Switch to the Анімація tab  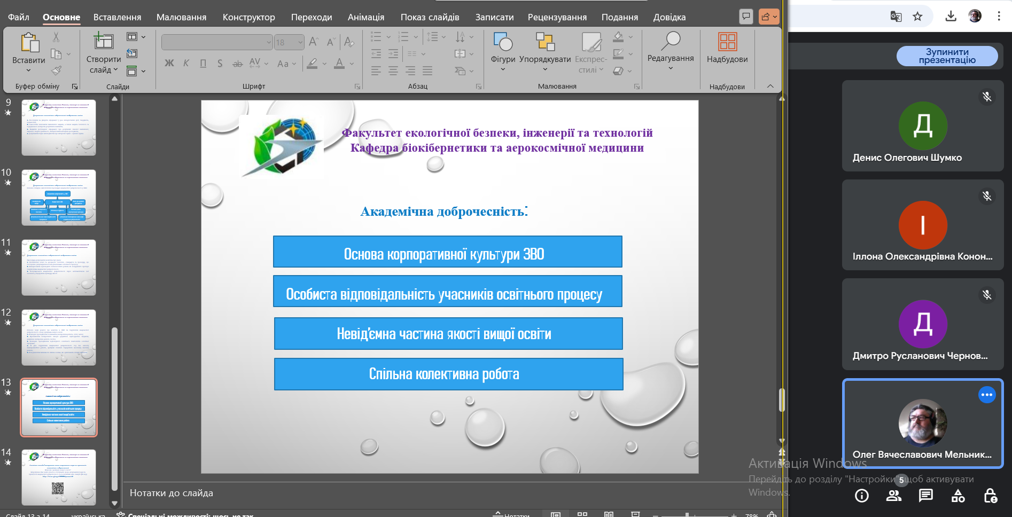point(365,17)
